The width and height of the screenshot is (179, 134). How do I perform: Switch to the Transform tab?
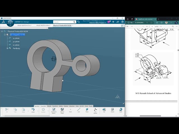click(x=55, y=106)
